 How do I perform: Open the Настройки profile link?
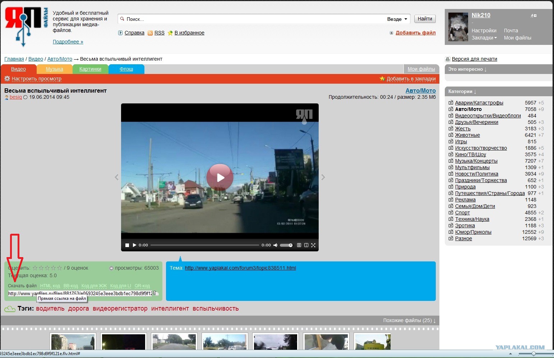point(484,31)
